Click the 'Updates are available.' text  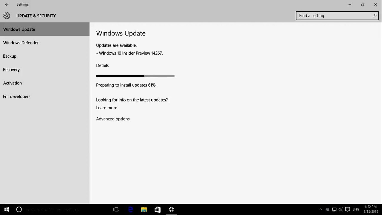point(116,45)
